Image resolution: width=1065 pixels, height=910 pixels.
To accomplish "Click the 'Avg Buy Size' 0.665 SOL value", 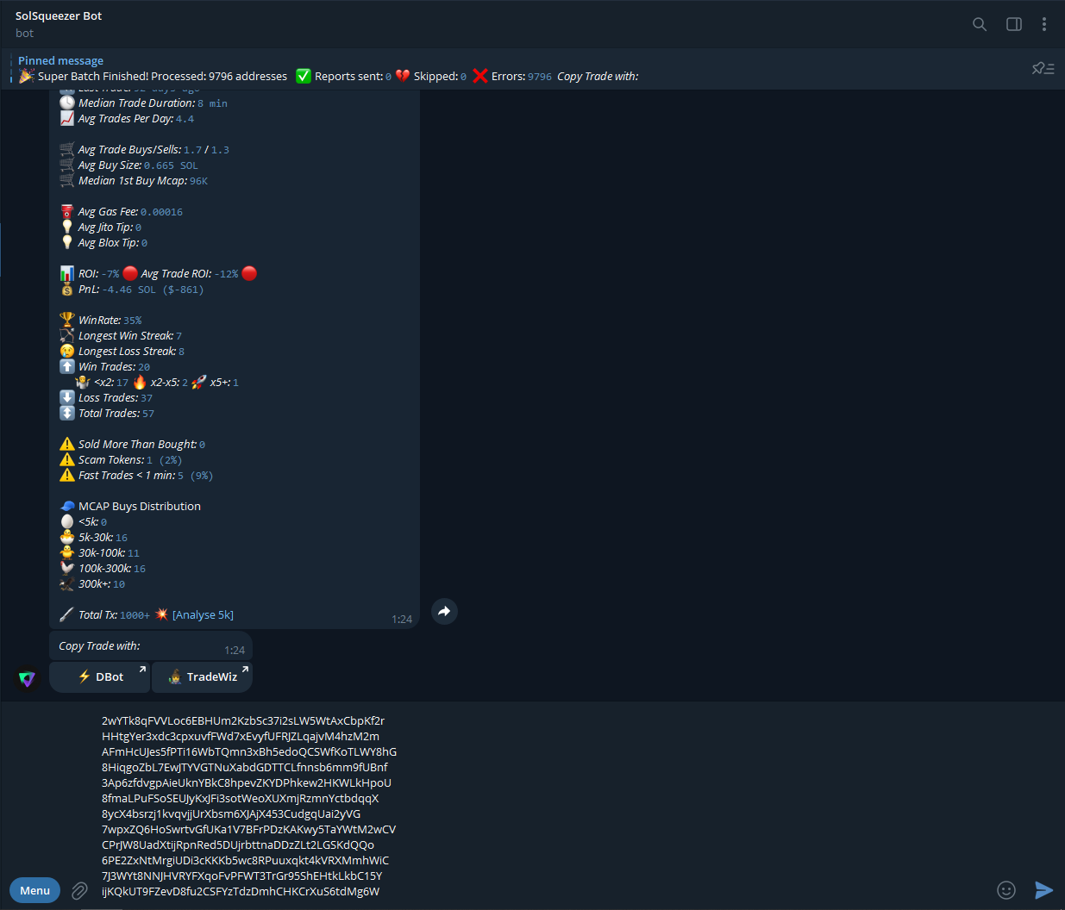I will 171,165.
